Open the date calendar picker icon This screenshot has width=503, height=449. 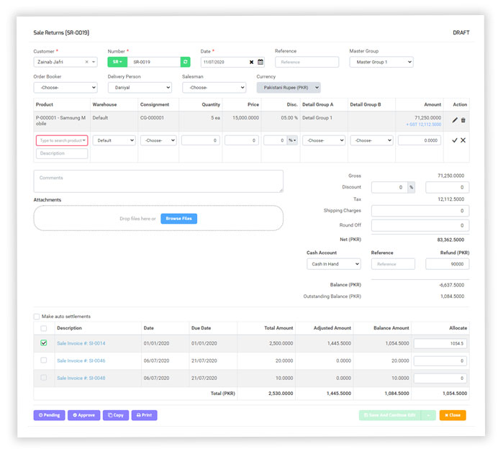260,63
